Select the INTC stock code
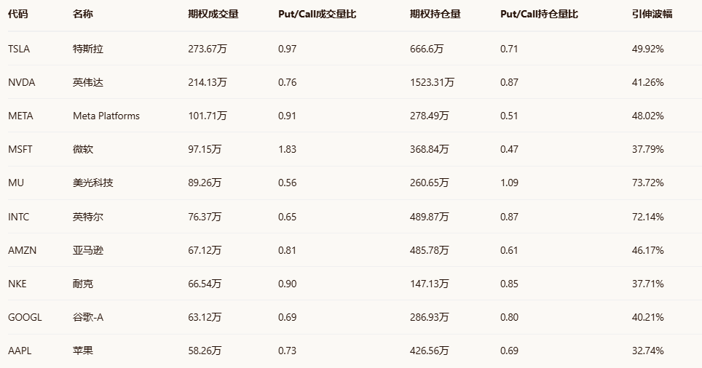702x368 pixels. tap(19, 217)
